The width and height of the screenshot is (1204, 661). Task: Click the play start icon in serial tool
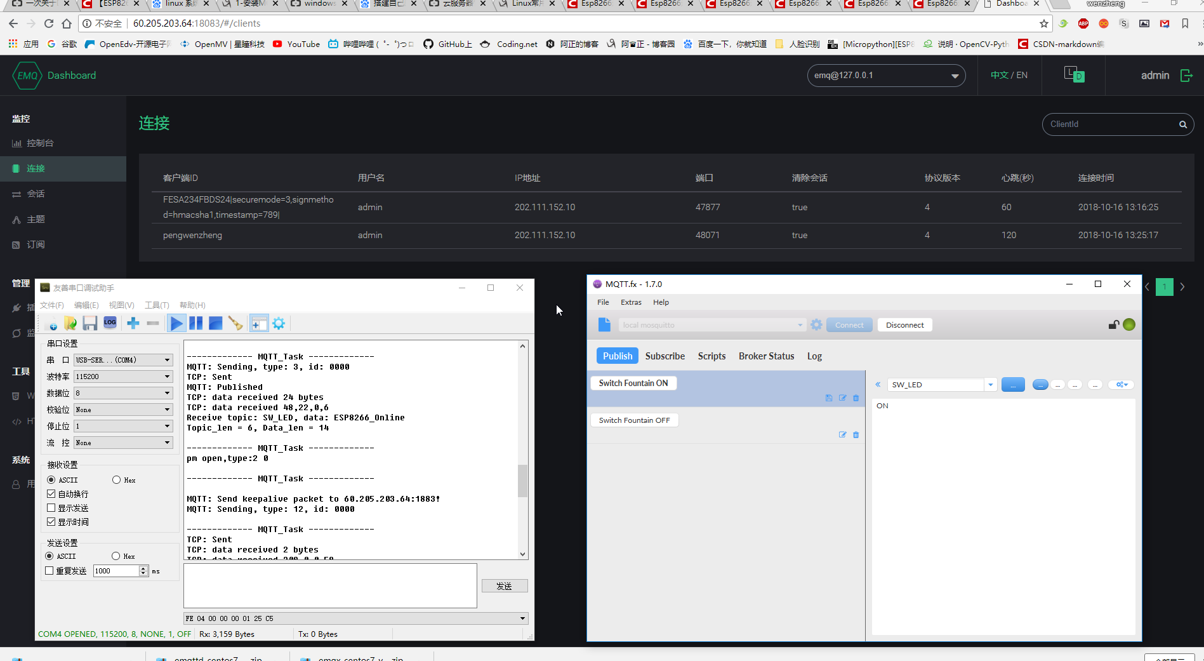tap(176, 324)
